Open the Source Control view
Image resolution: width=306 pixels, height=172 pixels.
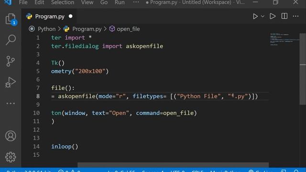[11, 61]
